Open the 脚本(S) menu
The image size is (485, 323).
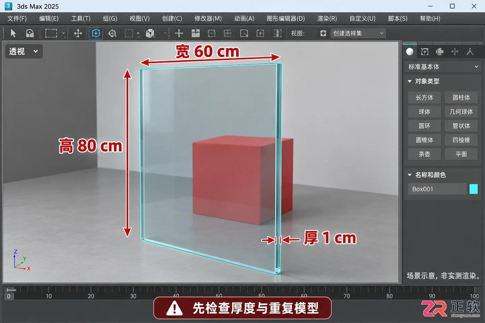point(398,19)
